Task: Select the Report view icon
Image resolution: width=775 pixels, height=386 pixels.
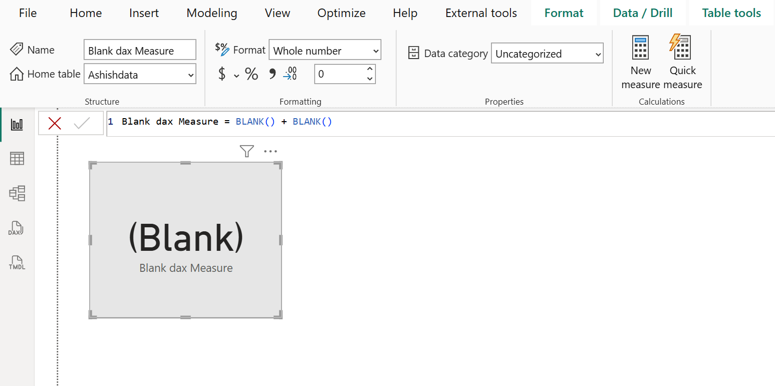Action: tap(17, 124)
